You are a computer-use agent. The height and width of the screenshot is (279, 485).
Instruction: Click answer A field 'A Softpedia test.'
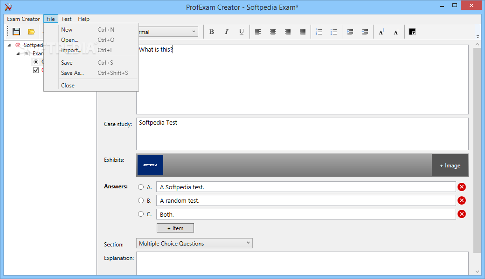(x=306, y=187)
